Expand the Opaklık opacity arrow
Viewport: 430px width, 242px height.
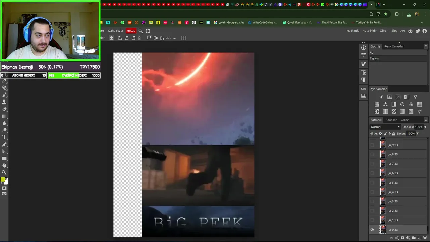(425, 127)
